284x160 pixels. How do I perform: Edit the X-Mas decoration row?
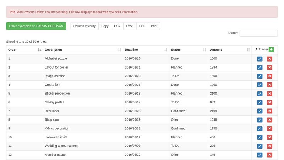click(x=260, y=128)
